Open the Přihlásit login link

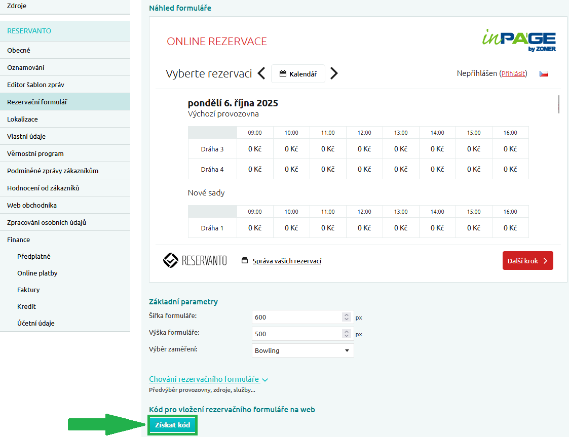[x=514, y=74]
